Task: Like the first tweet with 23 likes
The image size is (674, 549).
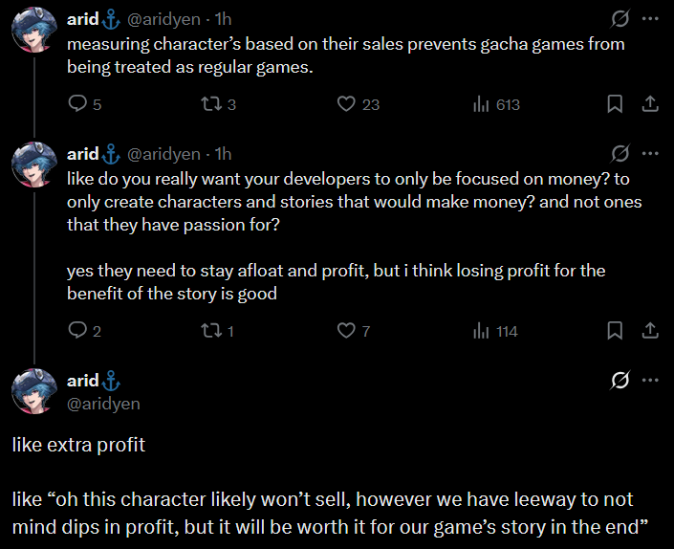Action: (x=347, y=104)
